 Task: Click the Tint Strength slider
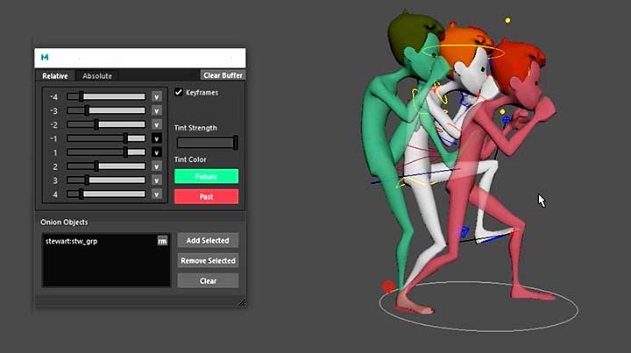coord(207,142)
